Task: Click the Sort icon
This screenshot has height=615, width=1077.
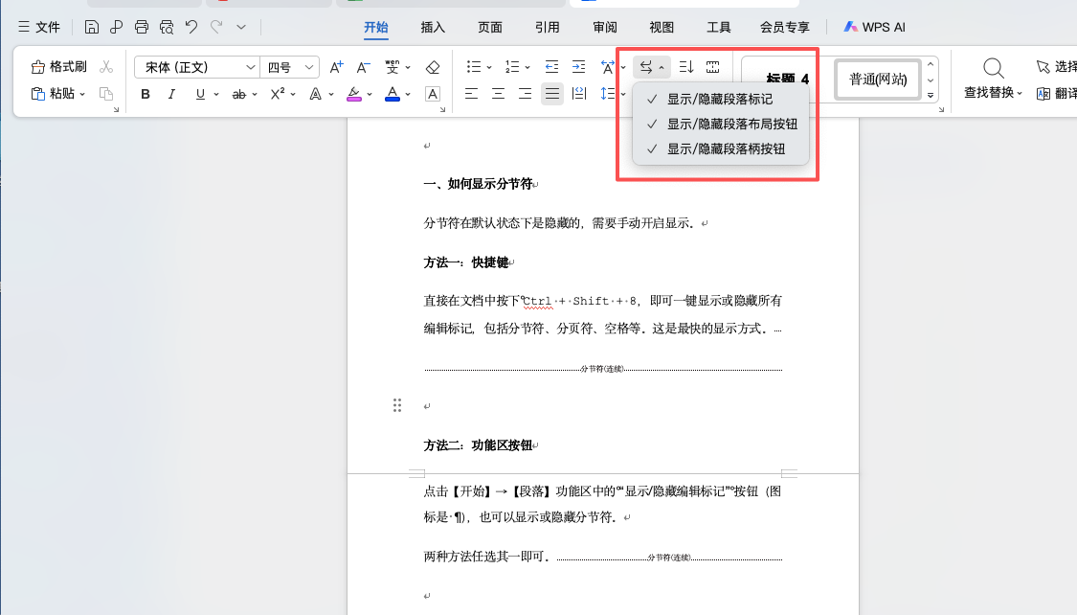Action: (686, 67)
